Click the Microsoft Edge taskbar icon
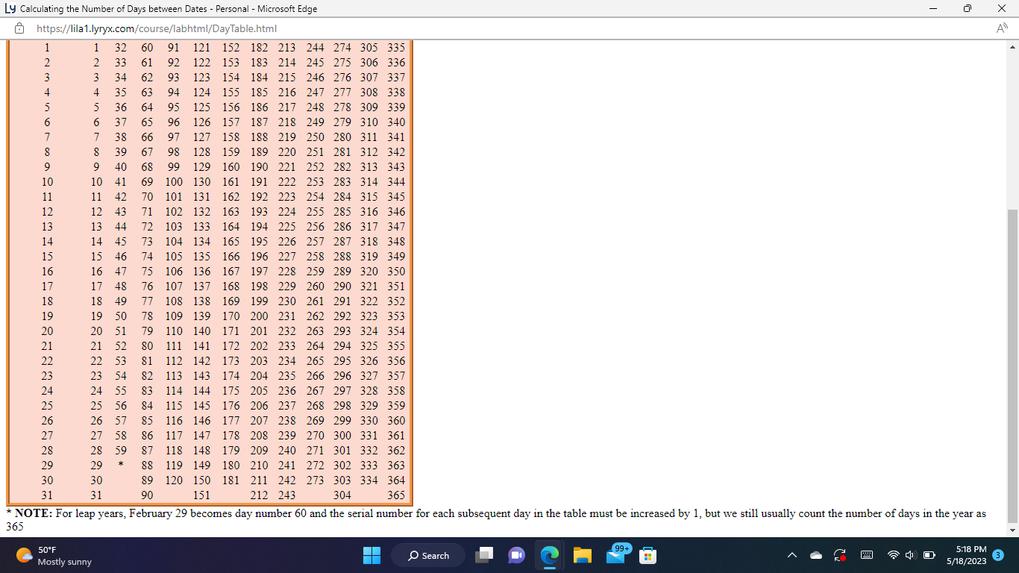 [550, 555]
